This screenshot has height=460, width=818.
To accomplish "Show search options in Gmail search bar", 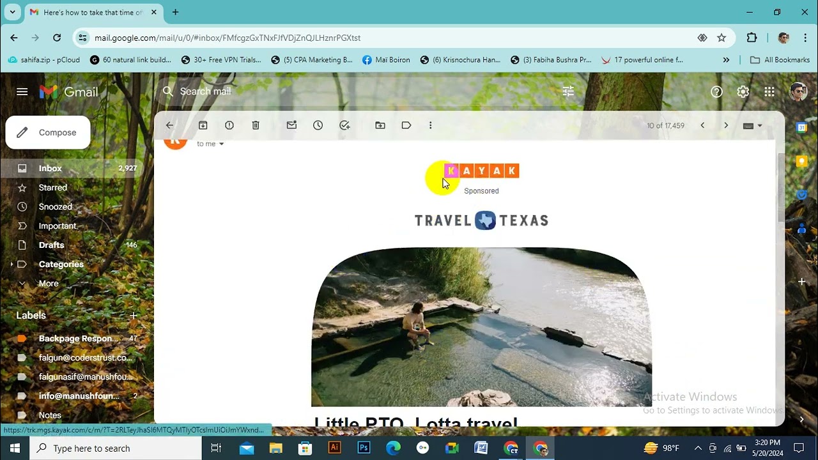I will pos(568,91).
